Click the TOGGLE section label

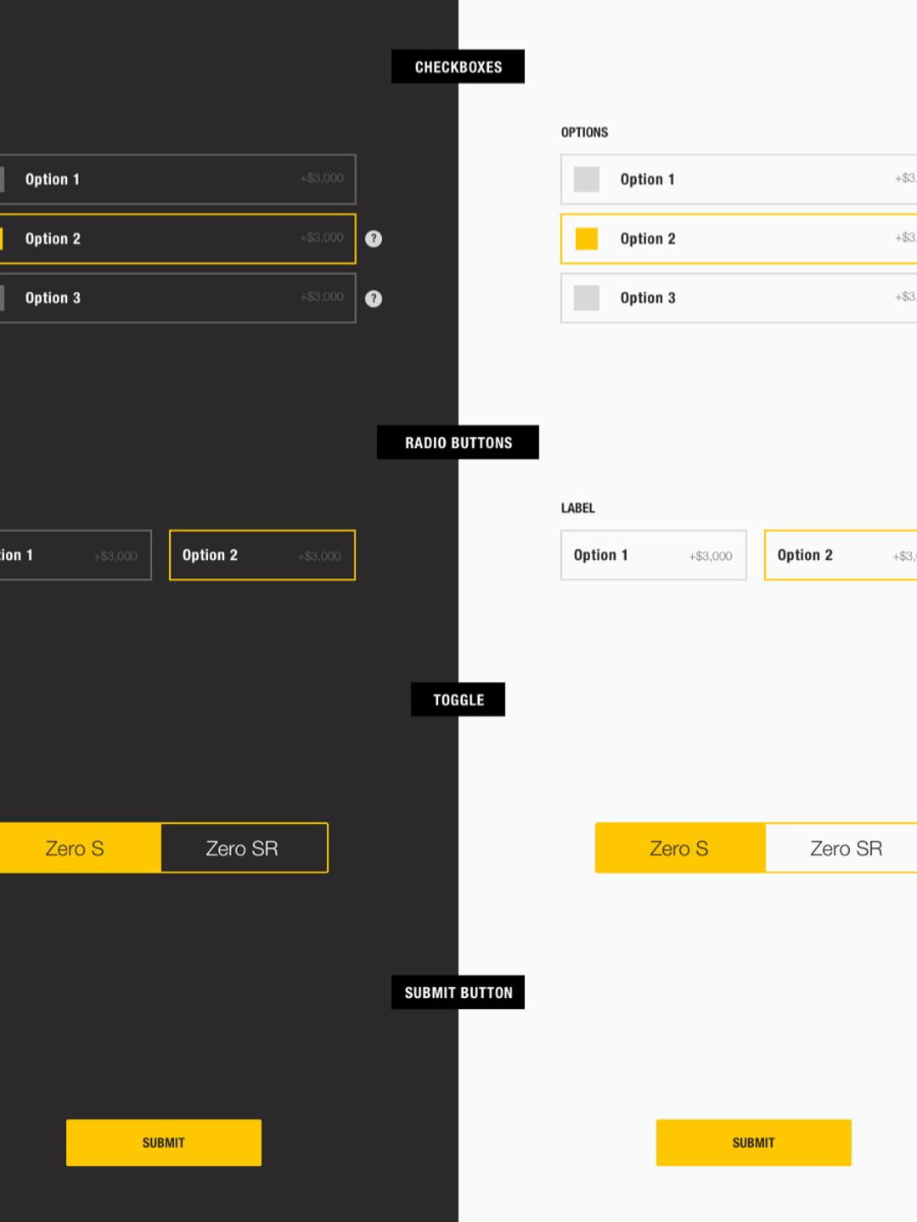pos(458,699)
